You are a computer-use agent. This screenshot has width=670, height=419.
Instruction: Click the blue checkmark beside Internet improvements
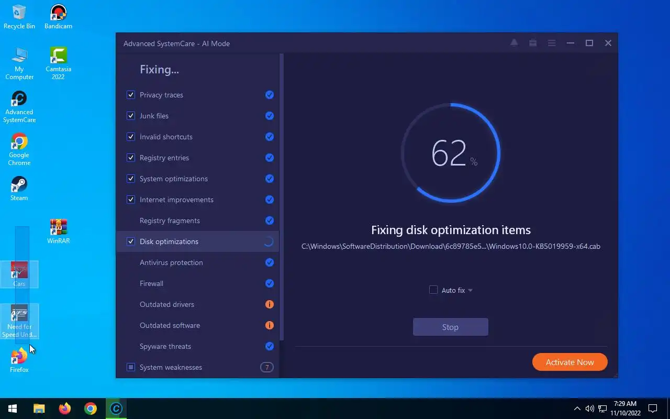point(270,200)
